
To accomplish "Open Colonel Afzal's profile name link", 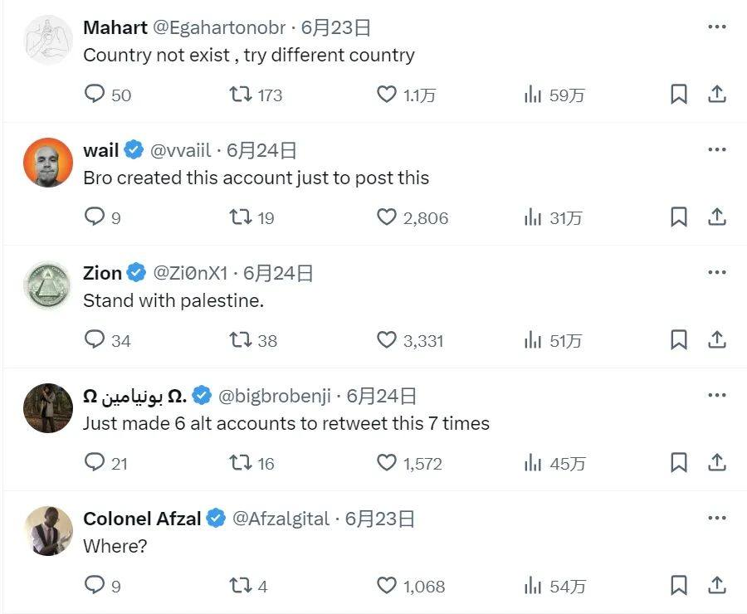I will 142,519.
